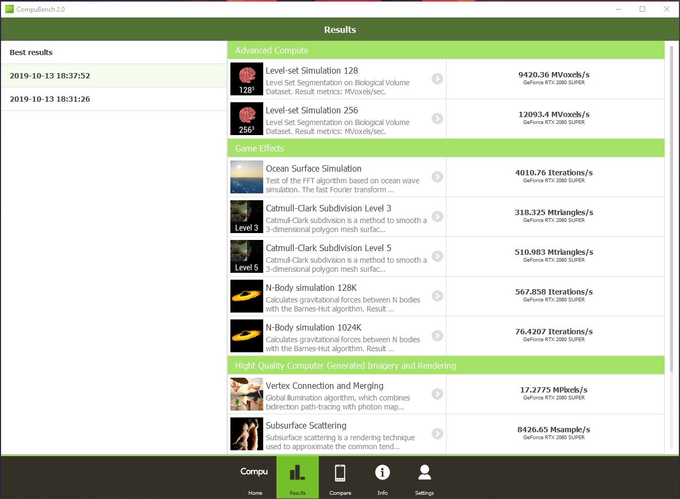
Task: Expand details arrow for Ocean Surface Simulation
Action: click(x=437, y=177)
